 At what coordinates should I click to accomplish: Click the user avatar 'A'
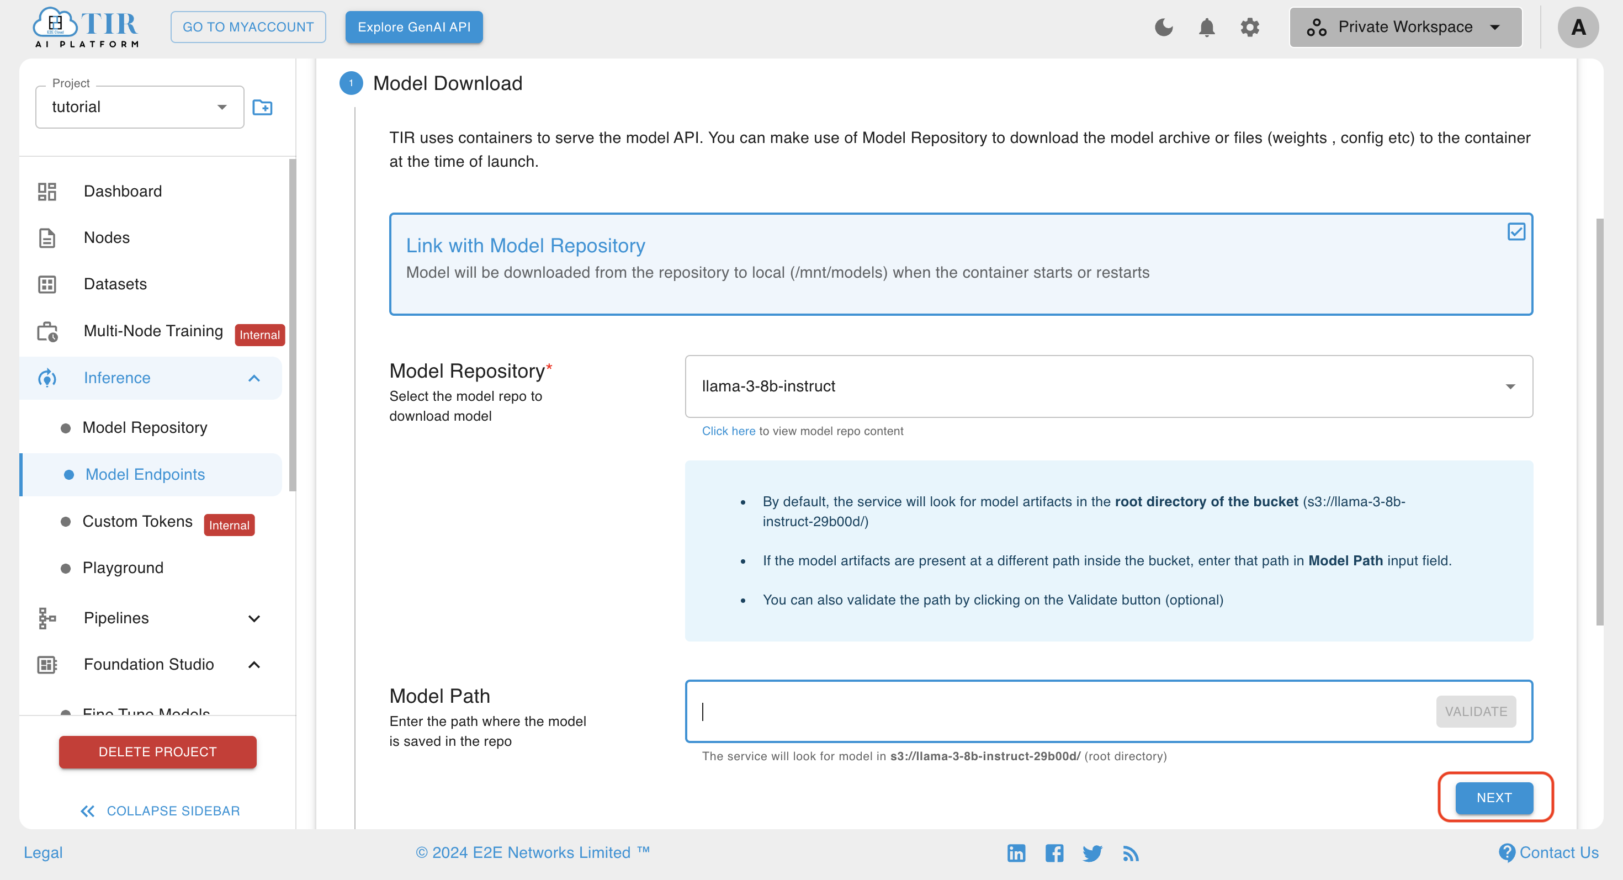(1578, 27)
